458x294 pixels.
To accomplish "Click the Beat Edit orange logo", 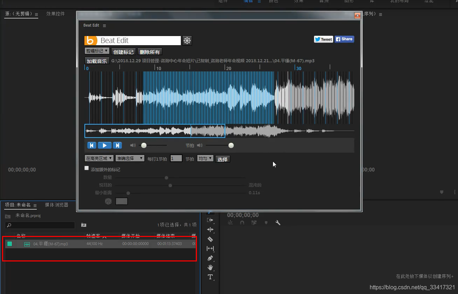I will click(x=90, y=41).
